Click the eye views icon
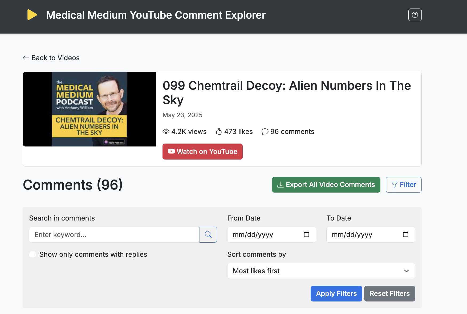 tap(166, 132)
